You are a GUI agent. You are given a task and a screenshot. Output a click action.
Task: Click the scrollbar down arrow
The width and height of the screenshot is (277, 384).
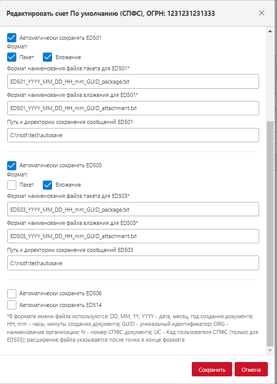point(270,350)
